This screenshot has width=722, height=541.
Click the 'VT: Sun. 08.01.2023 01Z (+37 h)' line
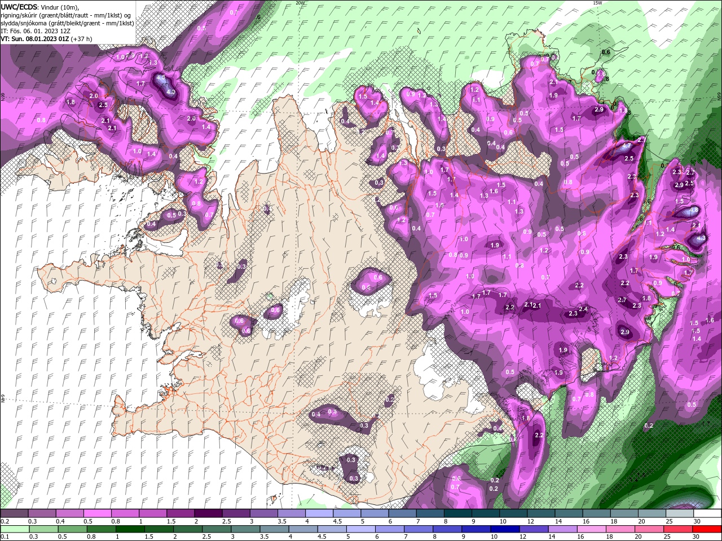click(x=46, y=39)
